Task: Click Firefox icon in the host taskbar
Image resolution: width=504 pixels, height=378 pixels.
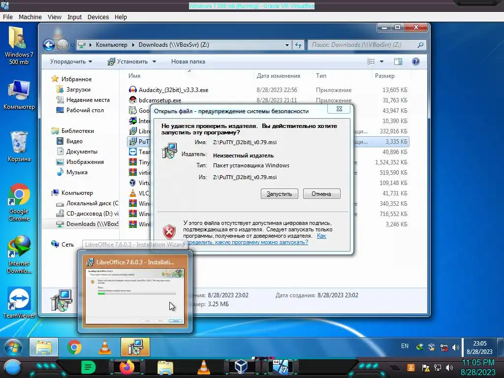Action: tap(126, 367)
